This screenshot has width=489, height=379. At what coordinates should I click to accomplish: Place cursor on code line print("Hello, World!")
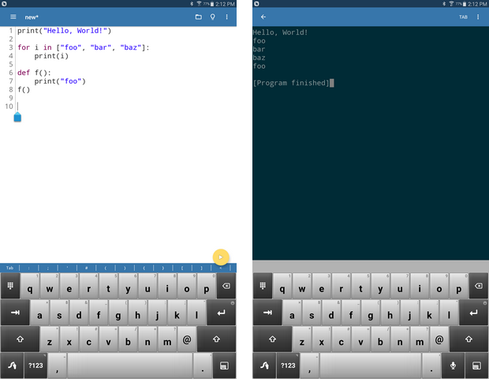[64, 31]
